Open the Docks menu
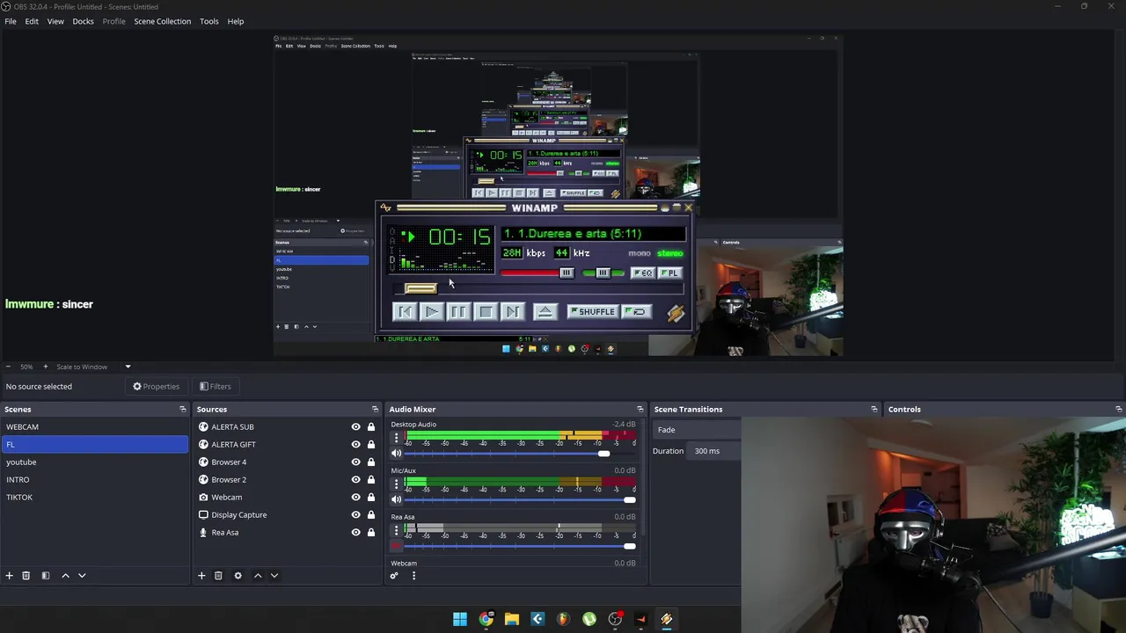Image resolution: width=1126 pixels, height=633 pixels. pos(83,21)
